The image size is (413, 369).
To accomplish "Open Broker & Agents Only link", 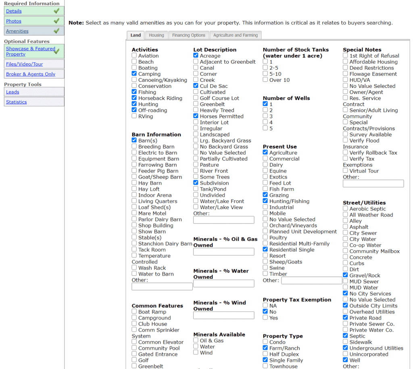I will pos(31,74).
